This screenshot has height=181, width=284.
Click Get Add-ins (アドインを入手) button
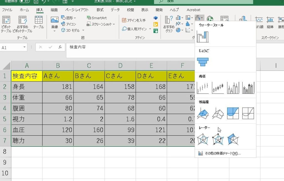134,20
